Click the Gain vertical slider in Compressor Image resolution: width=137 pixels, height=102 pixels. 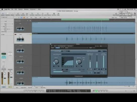click(x=97, y=62)
